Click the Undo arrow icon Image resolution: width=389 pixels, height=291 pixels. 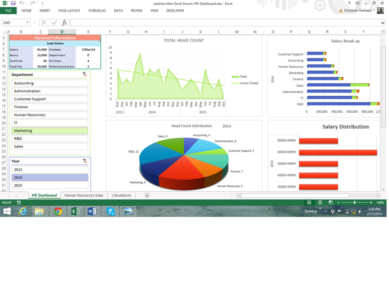(x=21, y=3)
